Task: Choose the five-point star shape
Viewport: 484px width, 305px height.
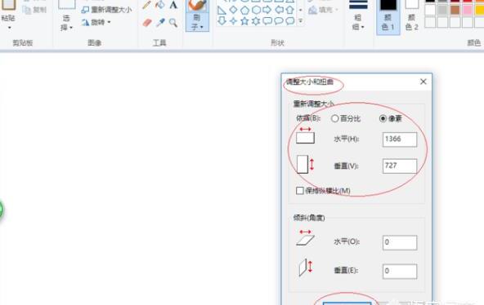Action: [x=244, y=21]
